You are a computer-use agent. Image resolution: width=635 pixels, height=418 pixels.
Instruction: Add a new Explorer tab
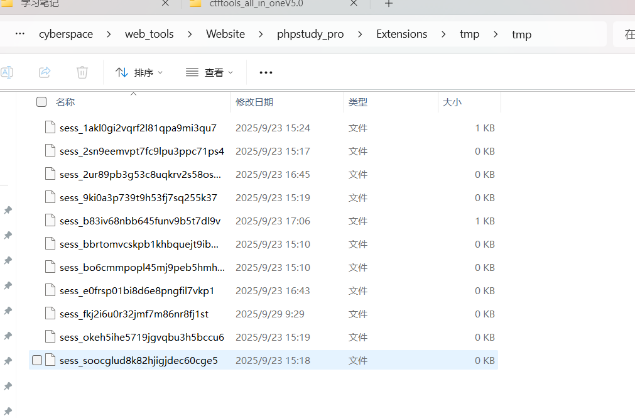pyautogui.click(x=389, y=4)
